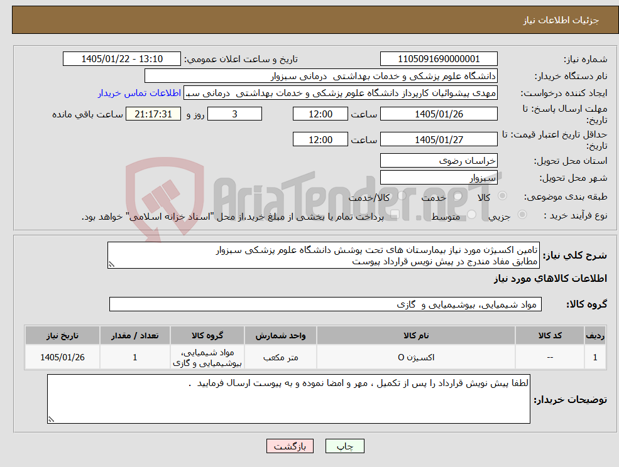
Task: Open اطلاعات تماس خریدار link
Action: pyautogui.click(x=140, y=93)
